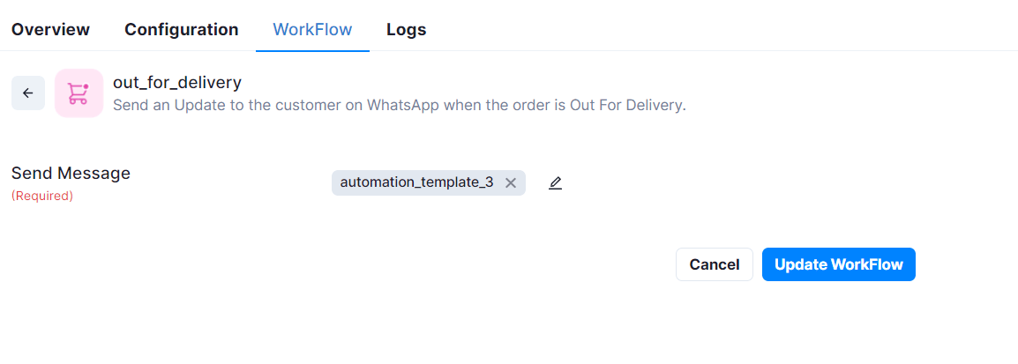Screen dimensions: 1018x364
Task: Open the Overview tab
Action: [x=50, y=29]
